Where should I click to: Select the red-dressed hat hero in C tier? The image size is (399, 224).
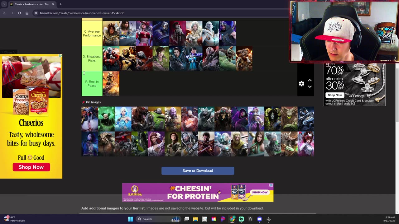point(144,33)
